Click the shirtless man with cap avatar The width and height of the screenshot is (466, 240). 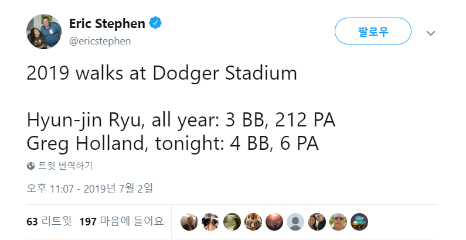pyautogui.click(x=210, y=221)
